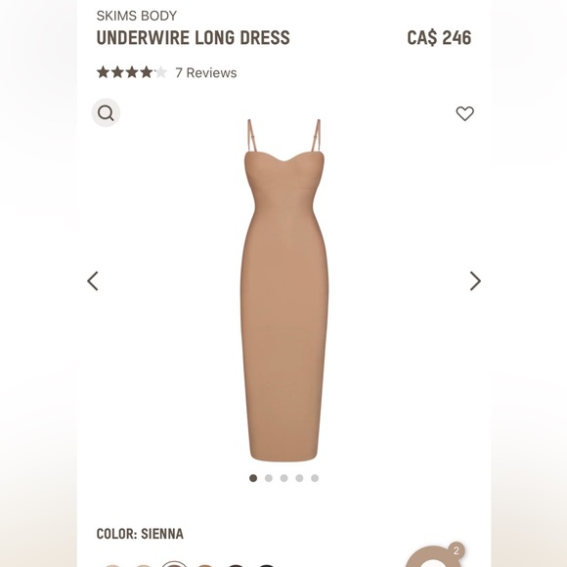Select the first carousel dot
This screenshot has width=567, height=567.
(x=253, y=478)
